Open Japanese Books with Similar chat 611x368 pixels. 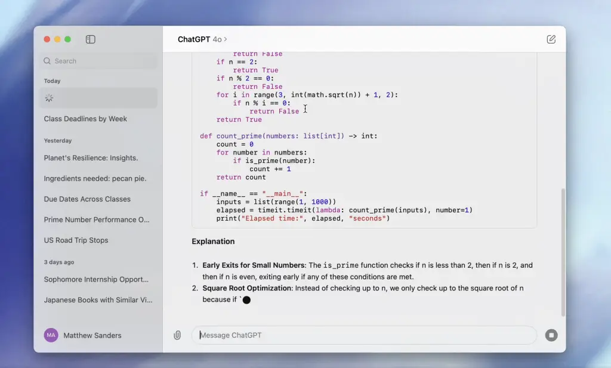click(98, 300)
